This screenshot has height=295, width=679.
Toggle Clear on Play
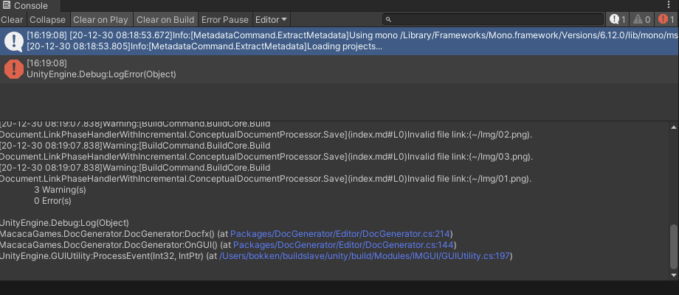100,19
